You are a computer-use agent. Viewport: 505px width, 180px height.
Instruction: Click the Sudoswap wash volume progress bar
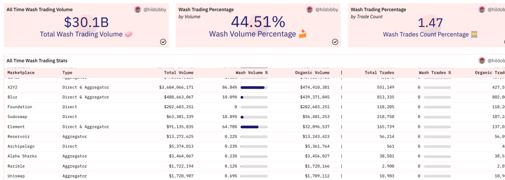click(254, 117)
